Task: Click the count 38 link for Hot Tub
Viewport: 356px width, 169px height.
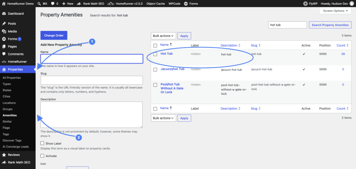Action: point(343,54)
